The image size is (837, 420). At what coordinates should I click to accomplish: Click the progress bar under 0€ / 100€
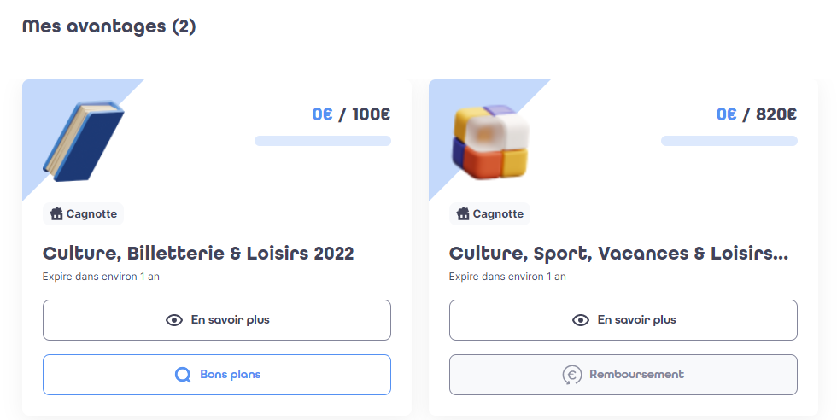[x=323, y=141]
